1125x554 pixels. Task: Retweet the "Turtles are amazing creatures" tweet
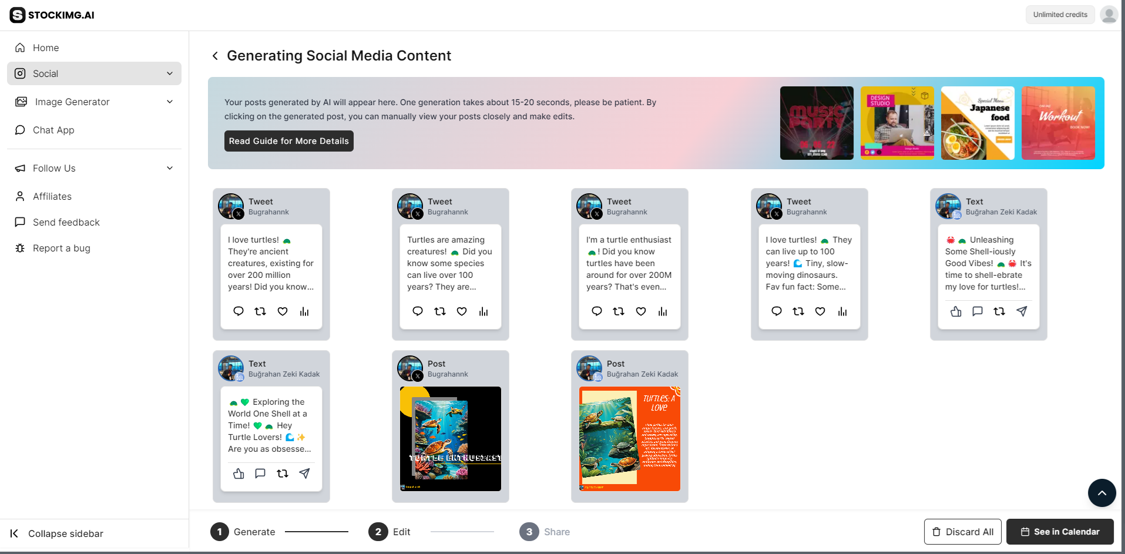click(440, 311)
